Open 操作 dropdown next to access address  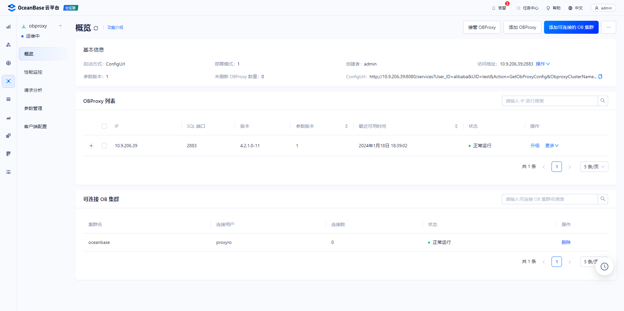(x=543, y=64)
